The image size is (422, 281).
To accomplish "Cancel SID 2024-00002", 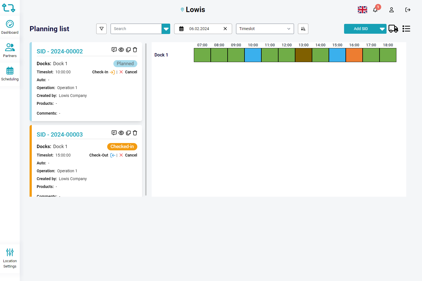I will [x=128, y=72].
